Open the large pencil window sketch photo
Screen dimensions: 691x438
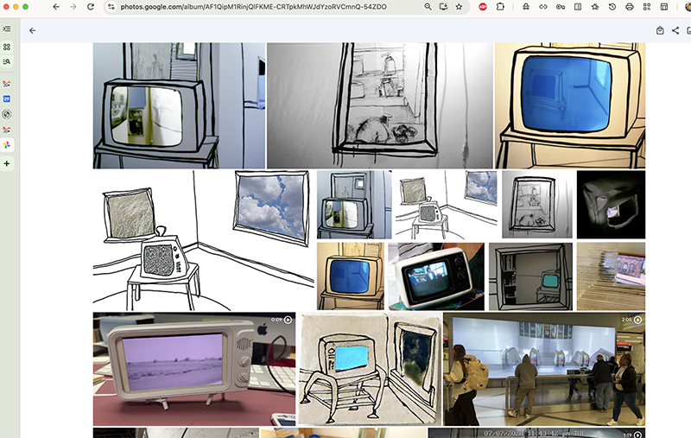[380, 105]
